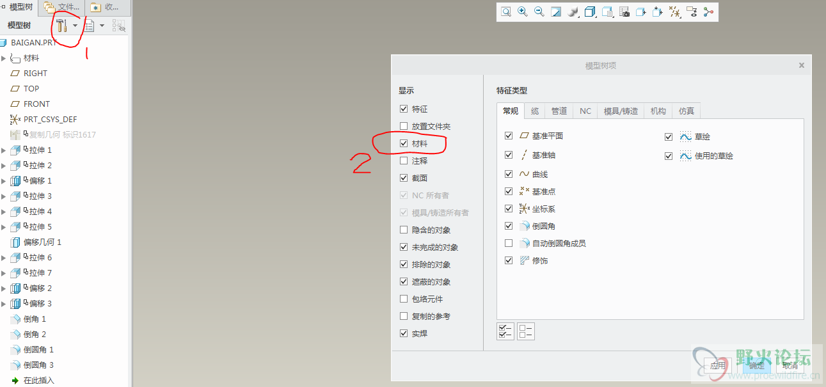Toggle the 特征 display checkbox

point(403,109)
